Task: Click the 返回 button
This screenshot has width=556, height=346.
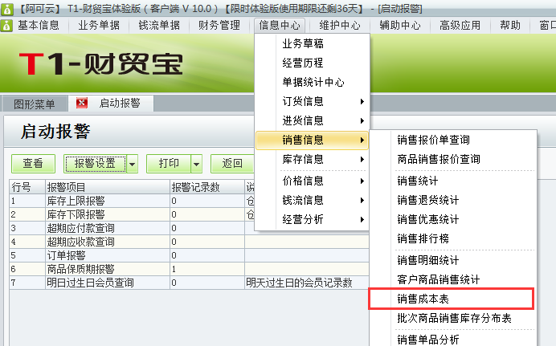Action: click(x=232, y=163)
